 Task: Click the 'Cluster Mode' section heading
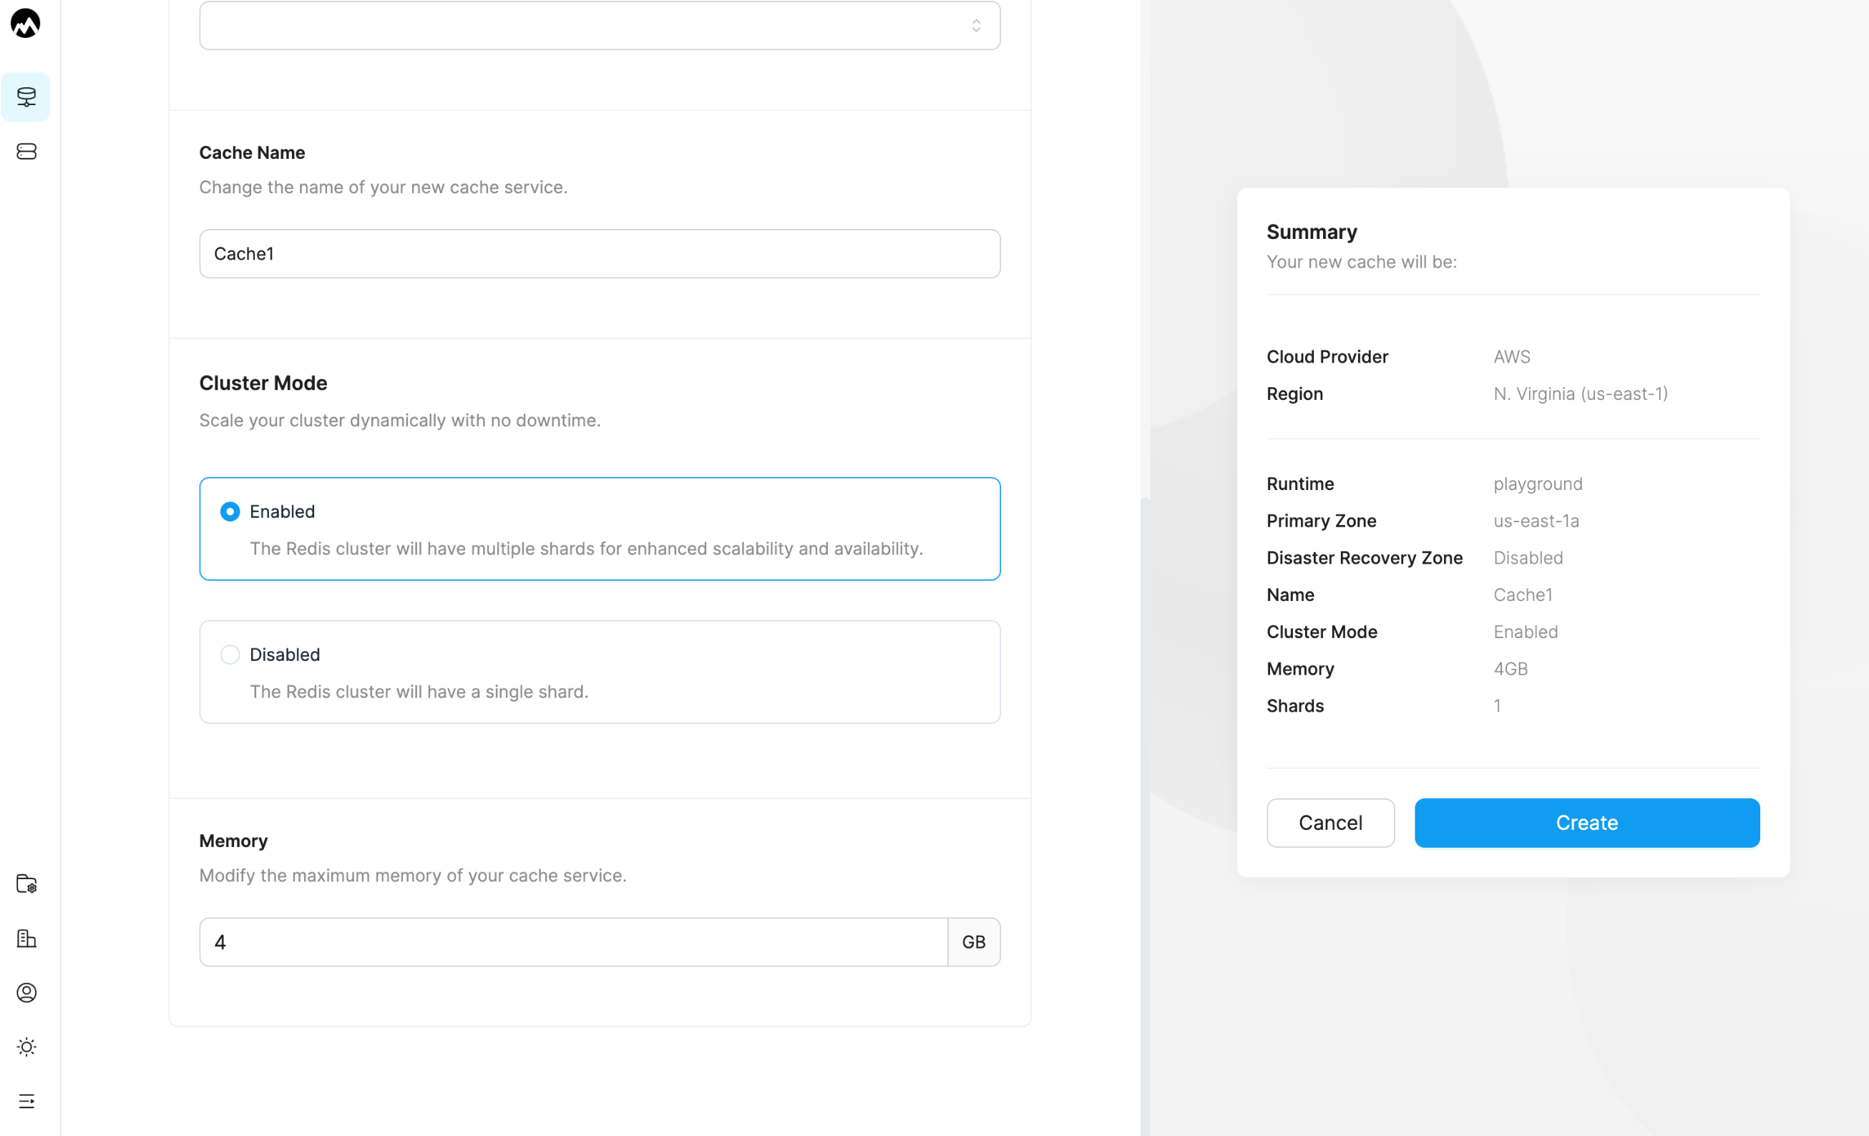pos(263,383)
